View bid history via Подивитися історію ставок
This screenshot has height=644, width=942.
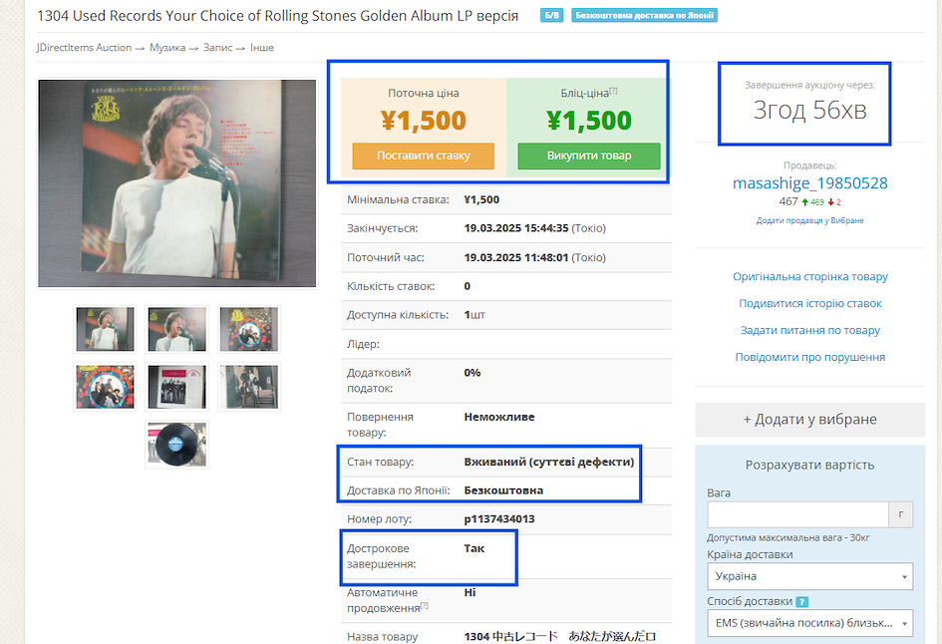(x=809, y=303)
